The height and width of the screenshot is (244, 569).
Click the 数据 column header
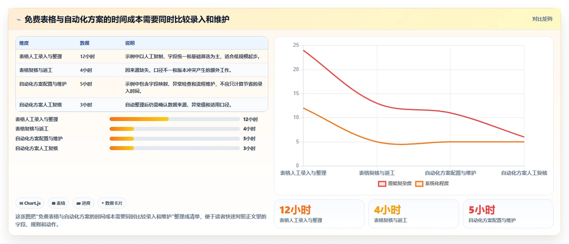(x=85, y=43)
